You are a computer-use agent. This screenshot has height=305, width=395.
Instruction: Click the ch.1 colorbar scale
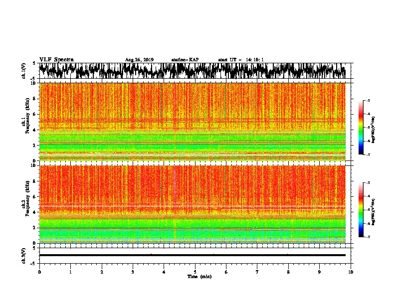pos(361,128)
